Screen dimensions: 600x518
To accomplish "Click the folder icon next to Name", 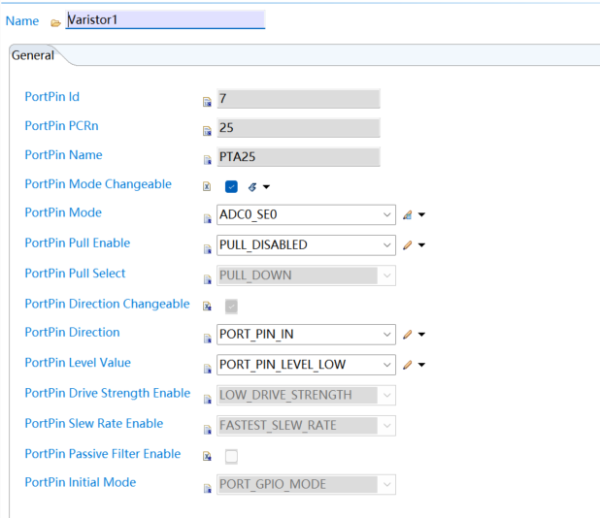I will [x=55, y=22].
